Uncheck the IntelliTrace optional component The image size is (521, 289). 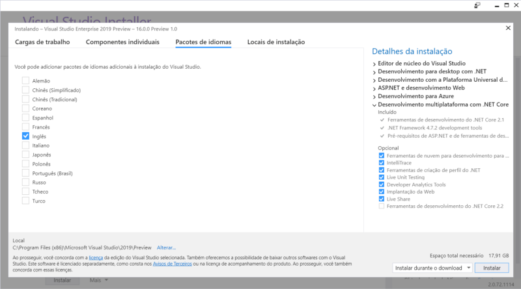382,163
